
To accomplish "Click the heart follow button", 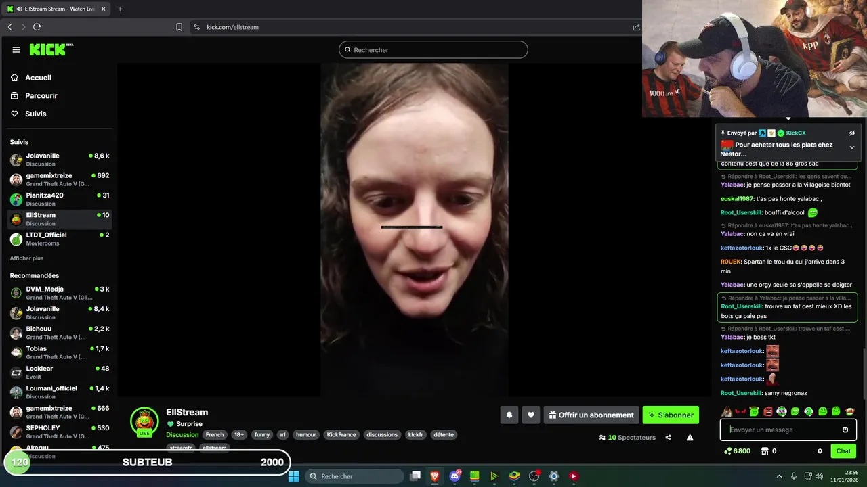I will pyautogui.click(x=531, y=415).
